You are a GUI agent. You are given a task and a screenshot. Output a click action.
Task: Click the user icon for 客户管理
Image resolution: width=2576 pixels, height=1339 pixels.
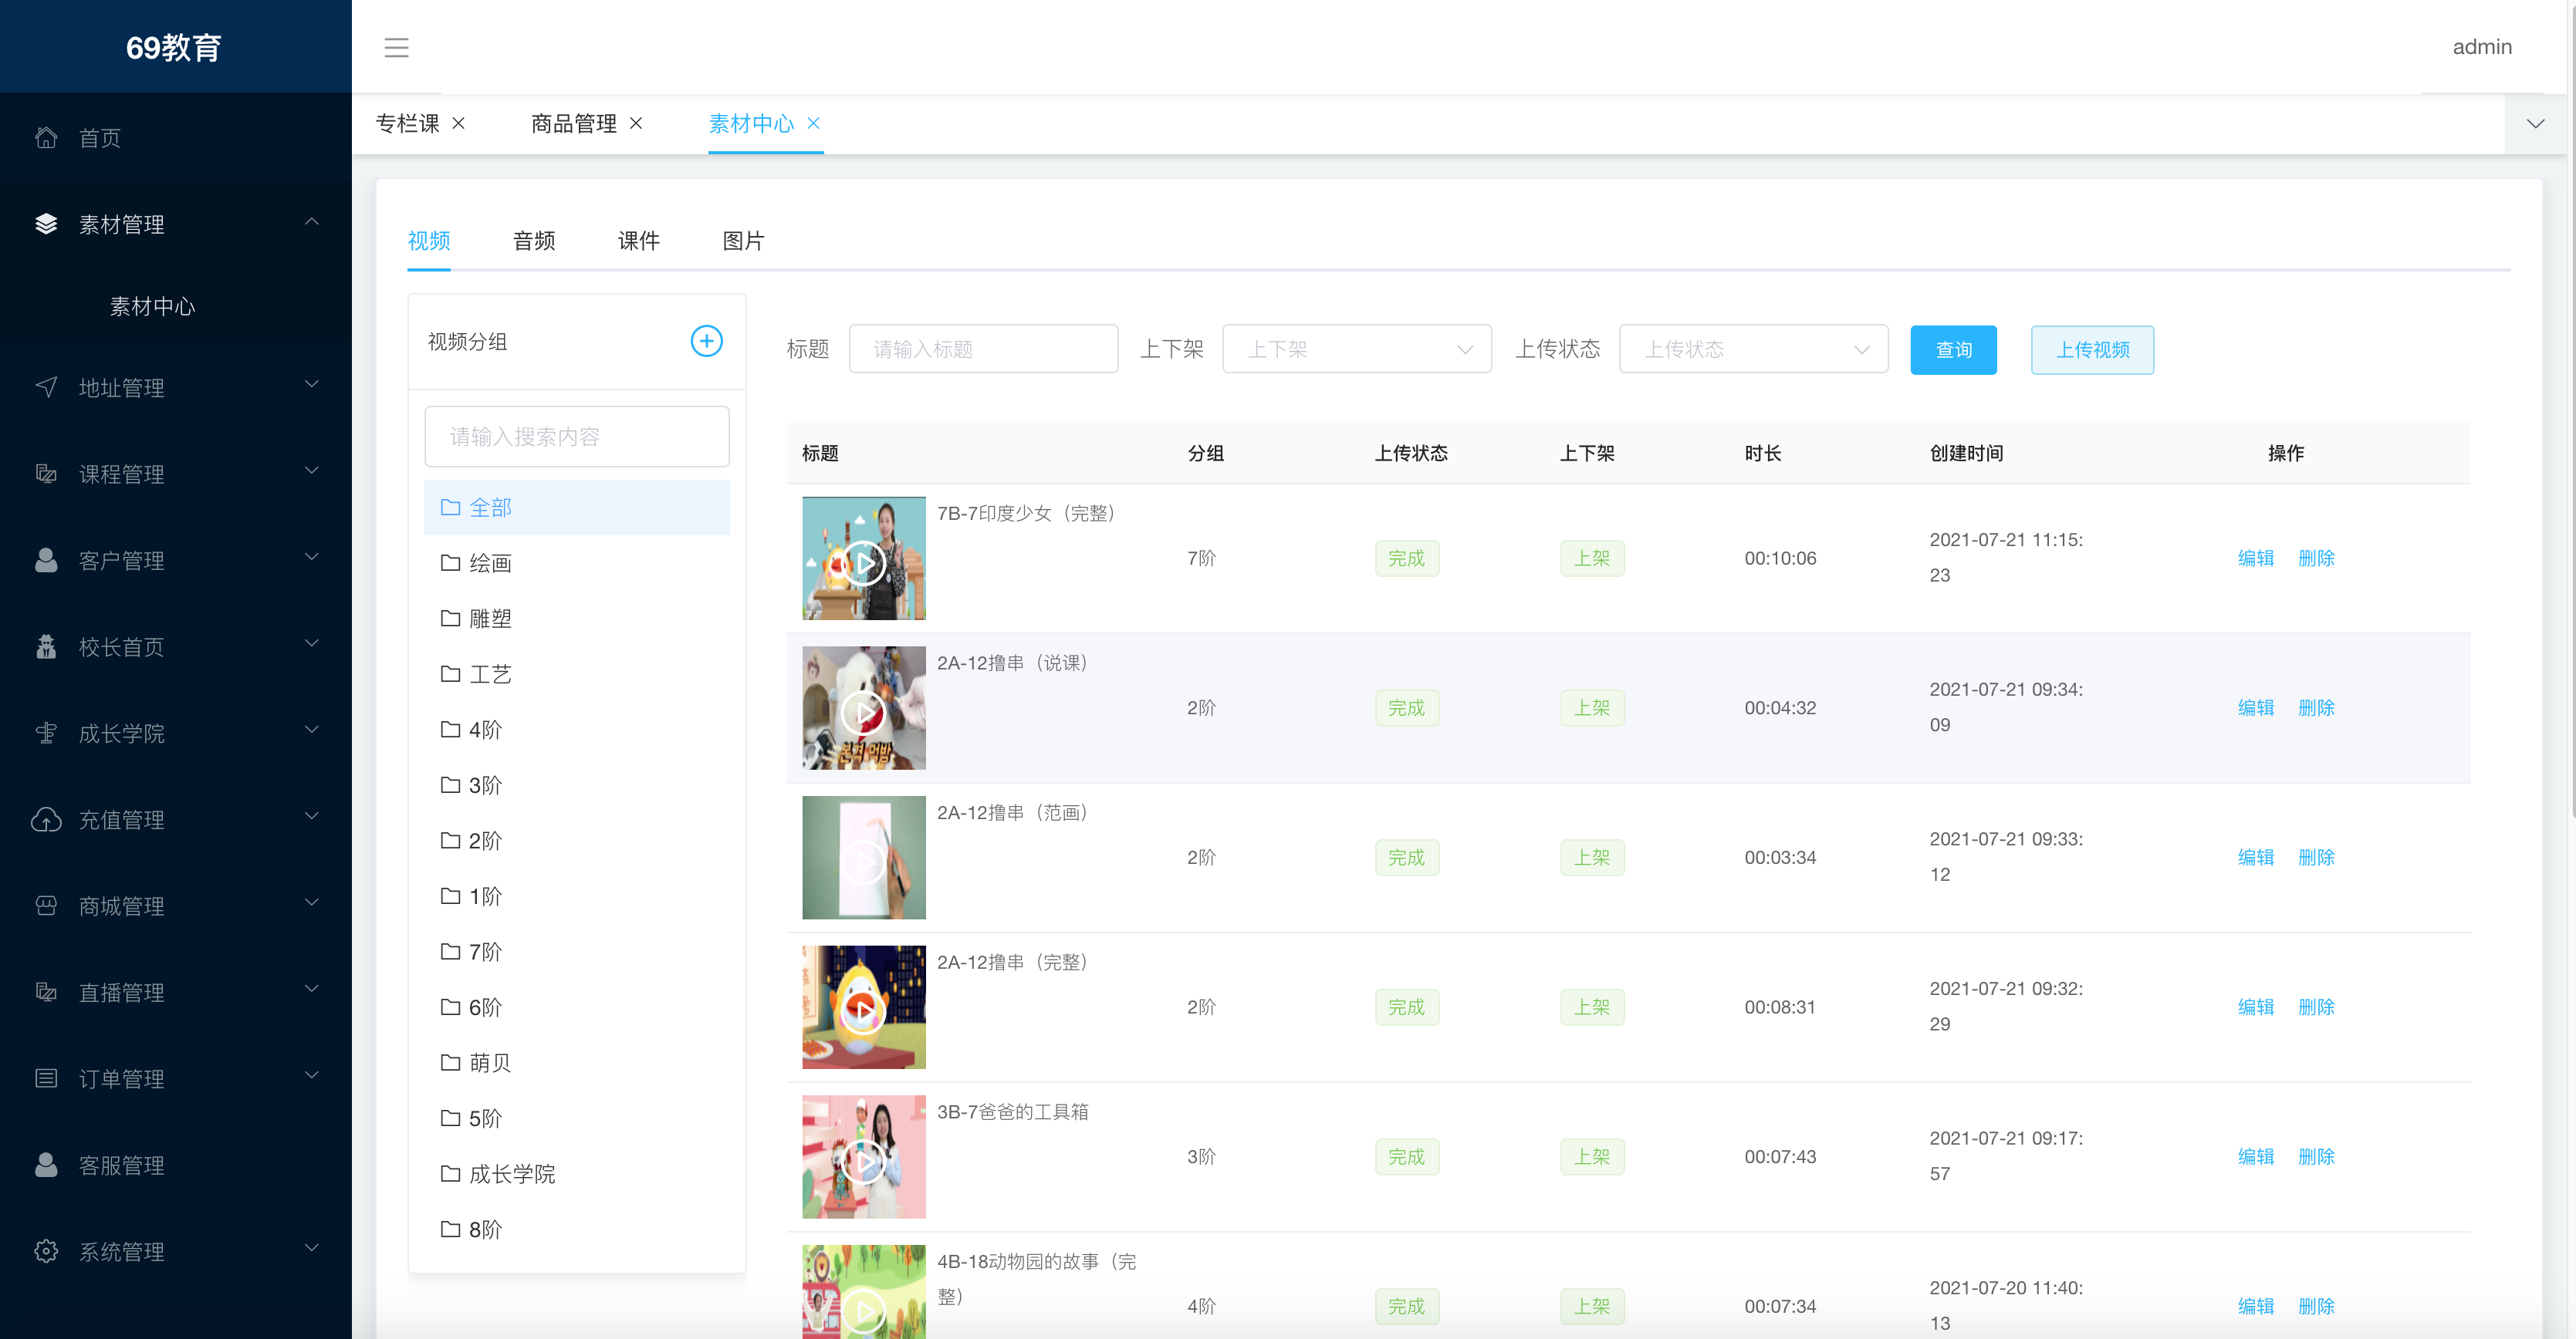tap(46, 559)
